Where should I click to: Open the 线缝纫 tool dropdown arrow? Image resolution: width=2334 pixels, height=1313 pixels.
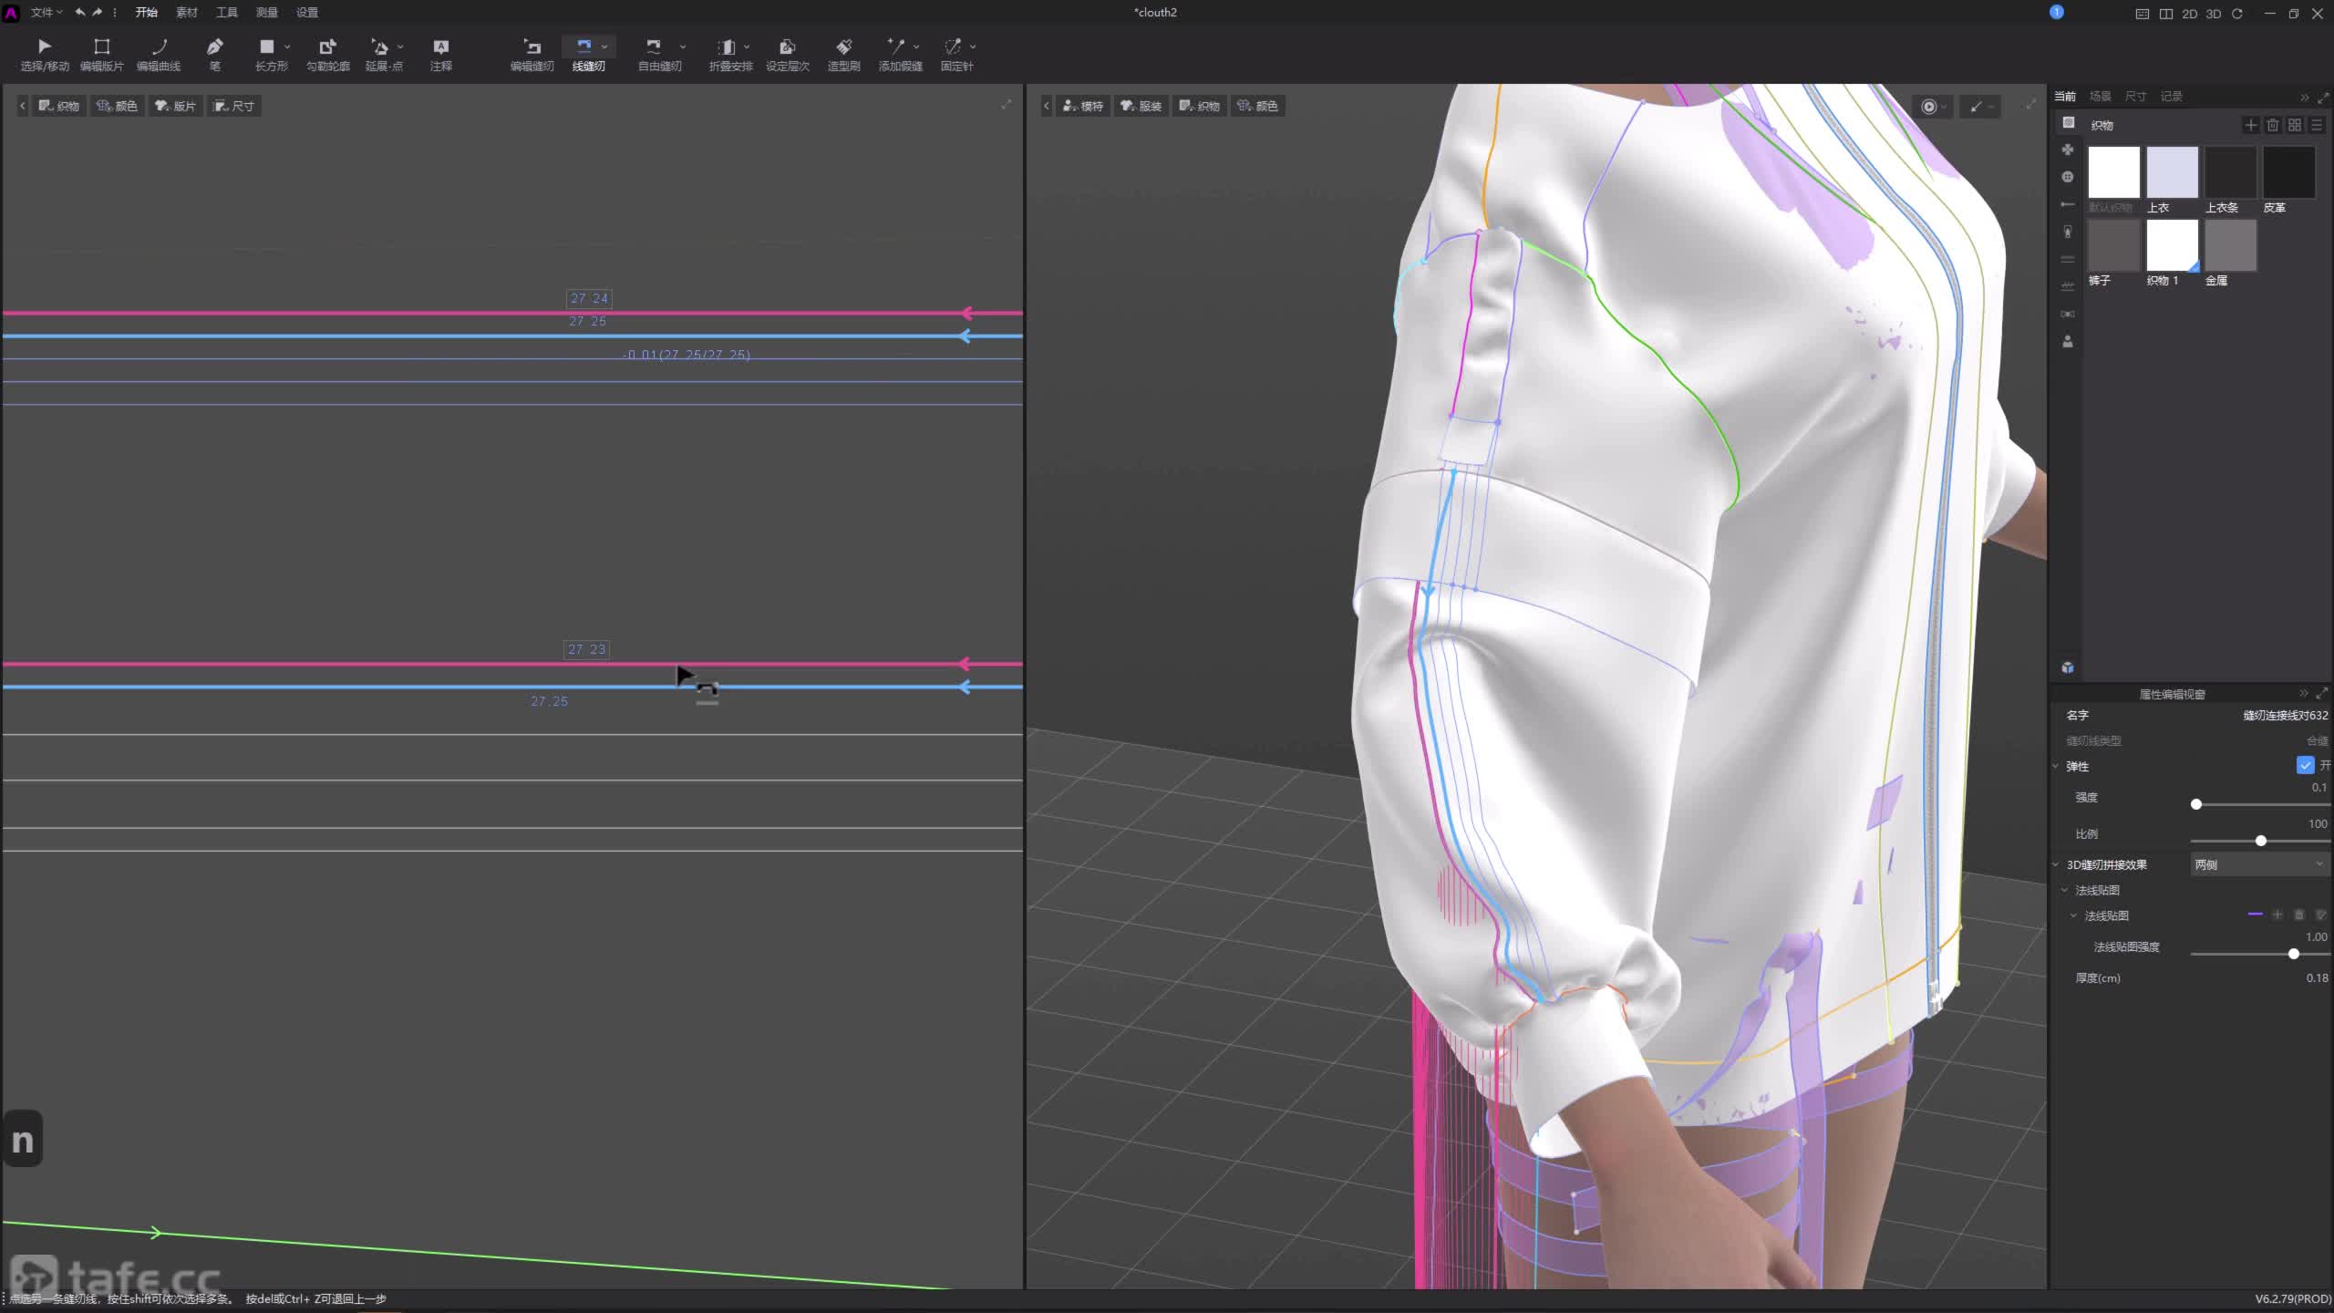pos(604,47)
